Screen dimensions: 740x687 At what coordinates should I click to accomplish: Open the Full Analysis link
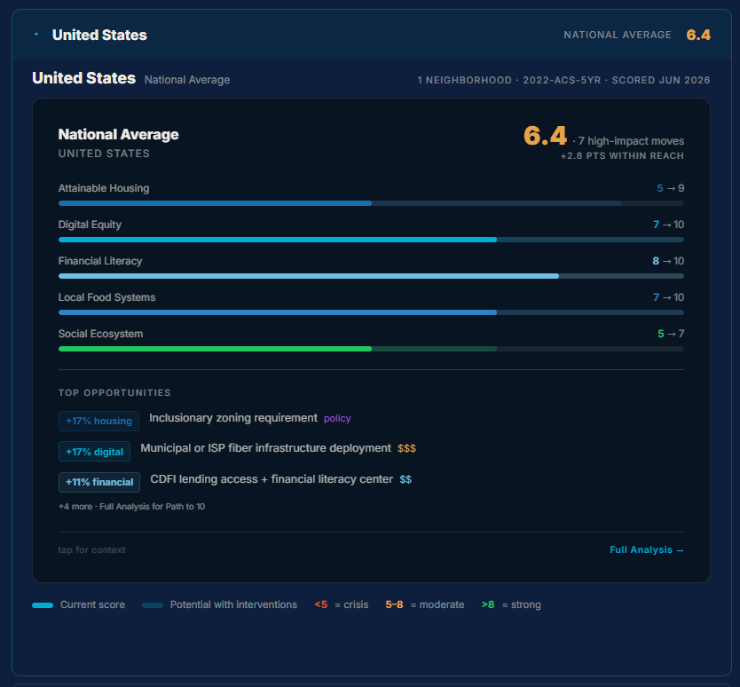pos(646,549)
